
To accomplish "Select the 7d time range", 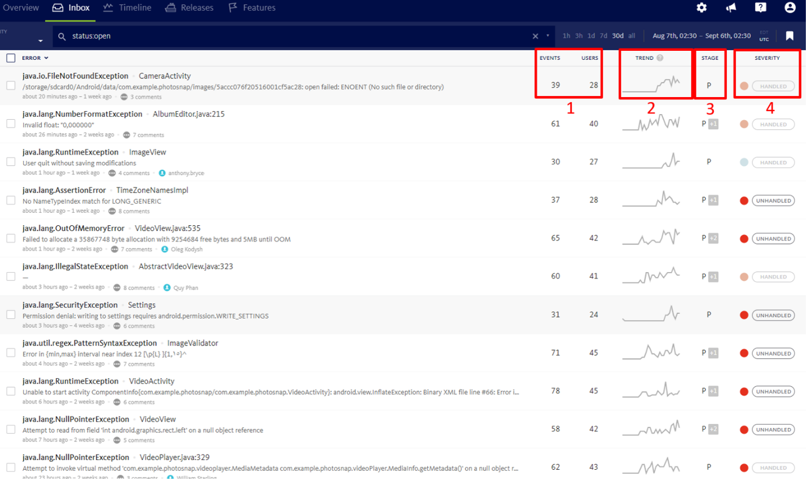I will pos(603,36).
